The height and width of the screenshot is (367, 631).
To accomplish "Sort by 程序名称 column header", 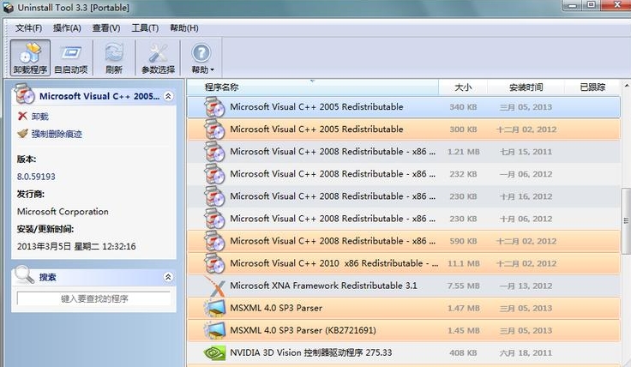I will click(313, 87).
